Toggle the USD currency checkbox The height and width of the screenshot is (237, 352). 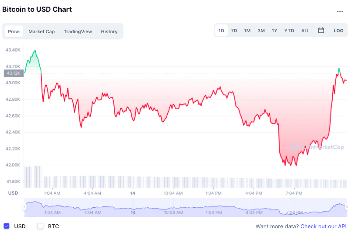click(x=7, y=226)
